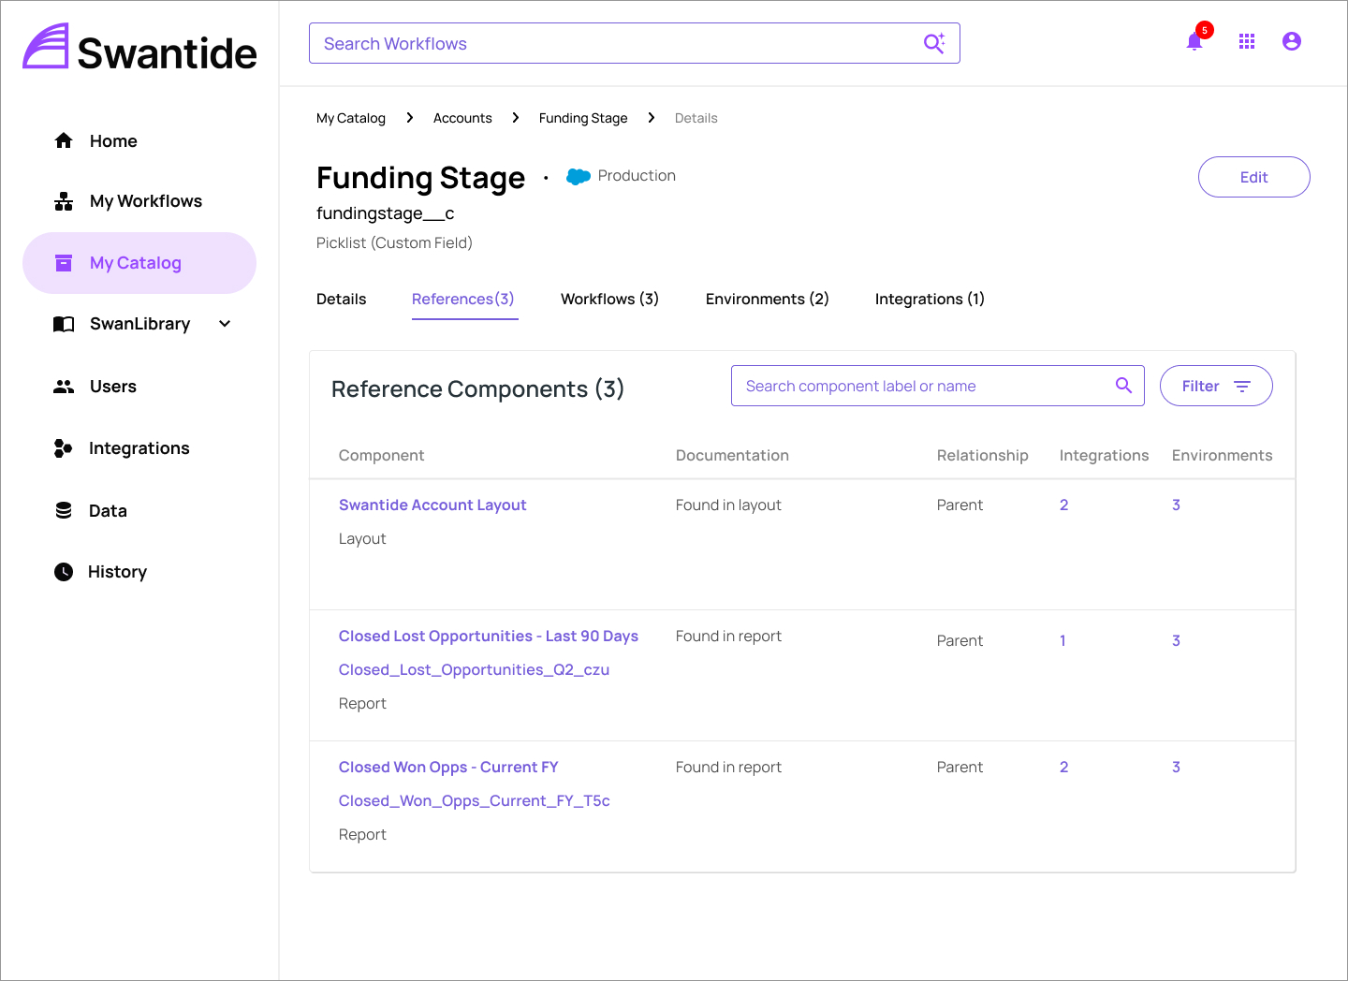Expand the SwanLibrary chevron
The width and height of the screenshot is (1348, 981).
point(225,324)
